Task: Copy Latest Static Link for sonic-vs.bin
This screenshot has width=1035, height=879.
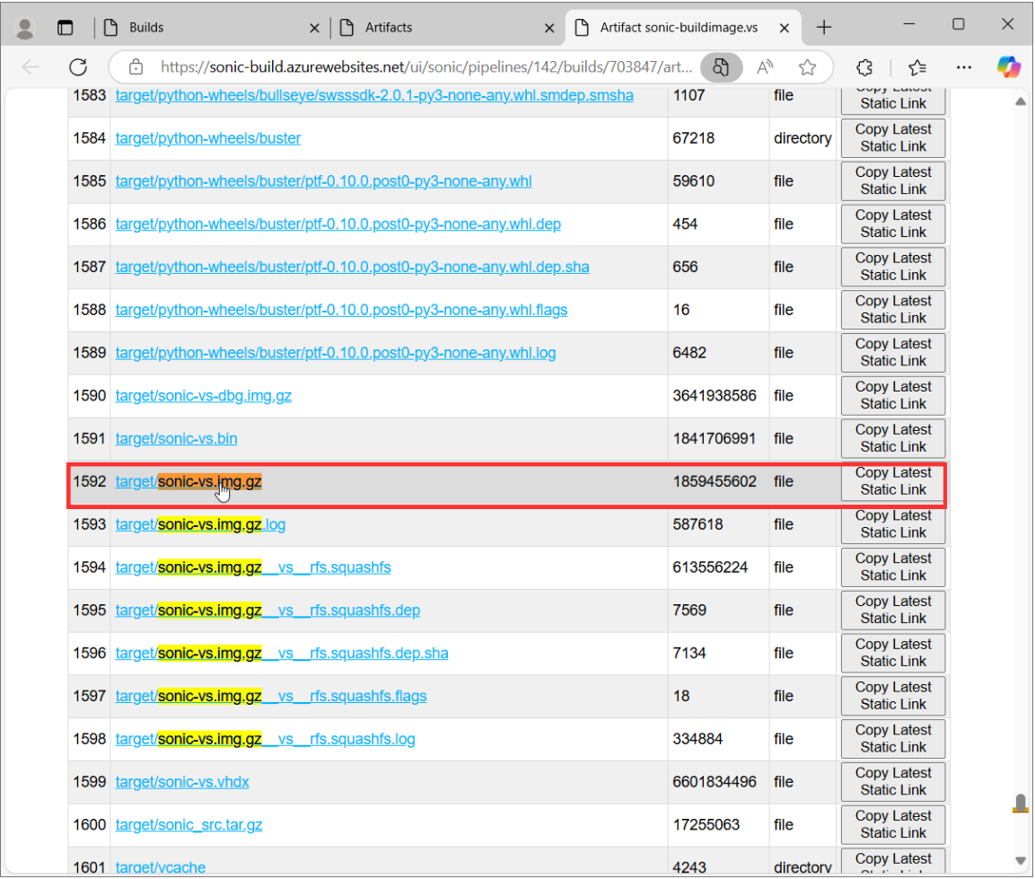Action: tap(892, 438)
